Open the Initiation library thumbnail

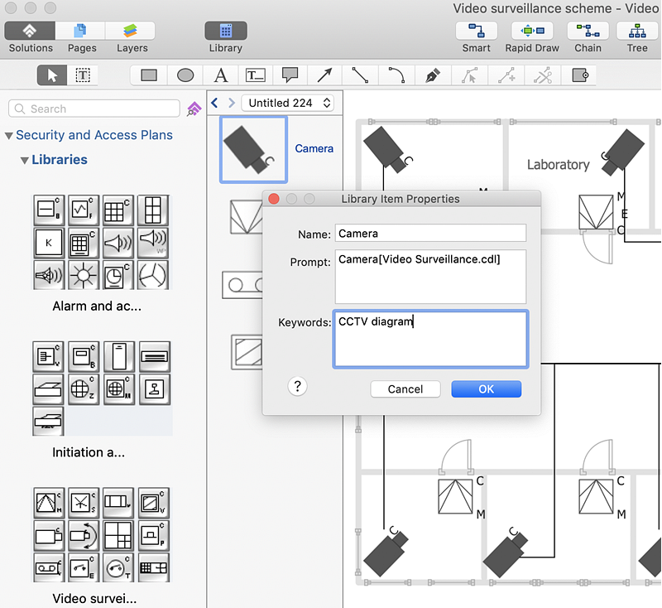coord(101,388)
